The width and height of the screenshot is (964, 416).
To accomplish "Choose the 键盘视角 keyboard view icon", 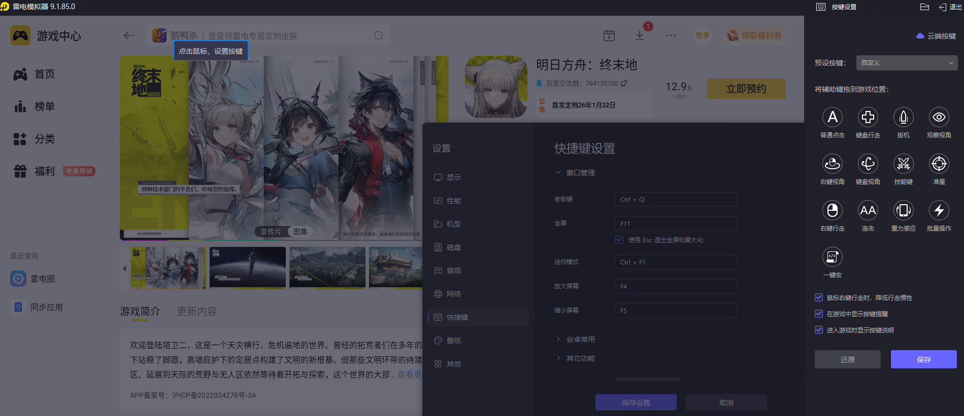I will pos(868,164).
